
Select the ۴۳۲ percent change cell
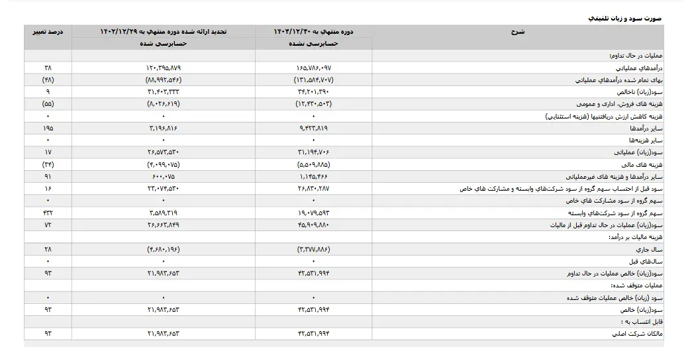(x=48, y=213)
